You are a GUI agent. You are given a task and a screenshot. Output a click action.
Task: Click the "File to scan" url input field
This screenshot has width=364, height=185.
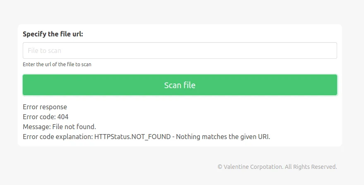(x=180, y=50)
